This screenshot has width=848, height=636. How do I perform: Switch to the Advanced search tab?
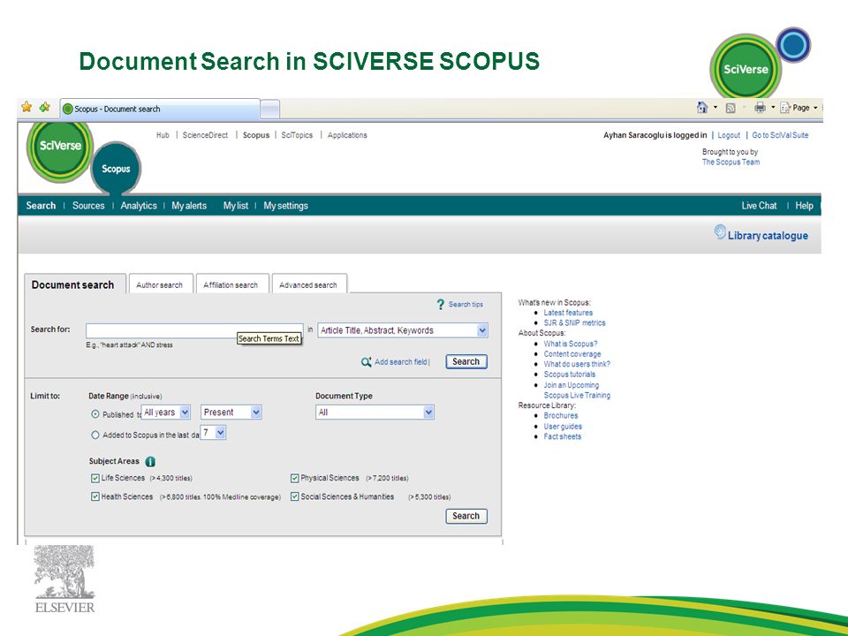click(309, 284)
